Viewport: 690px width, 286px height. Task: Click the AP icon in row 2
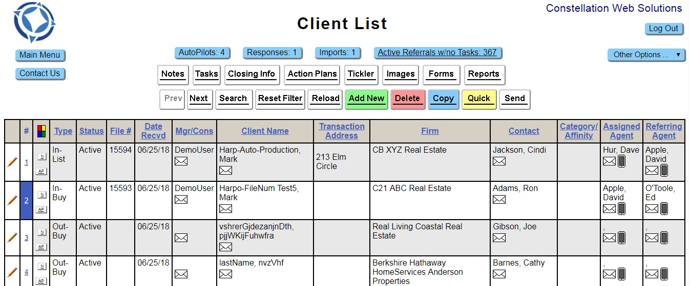click(41, 209)
